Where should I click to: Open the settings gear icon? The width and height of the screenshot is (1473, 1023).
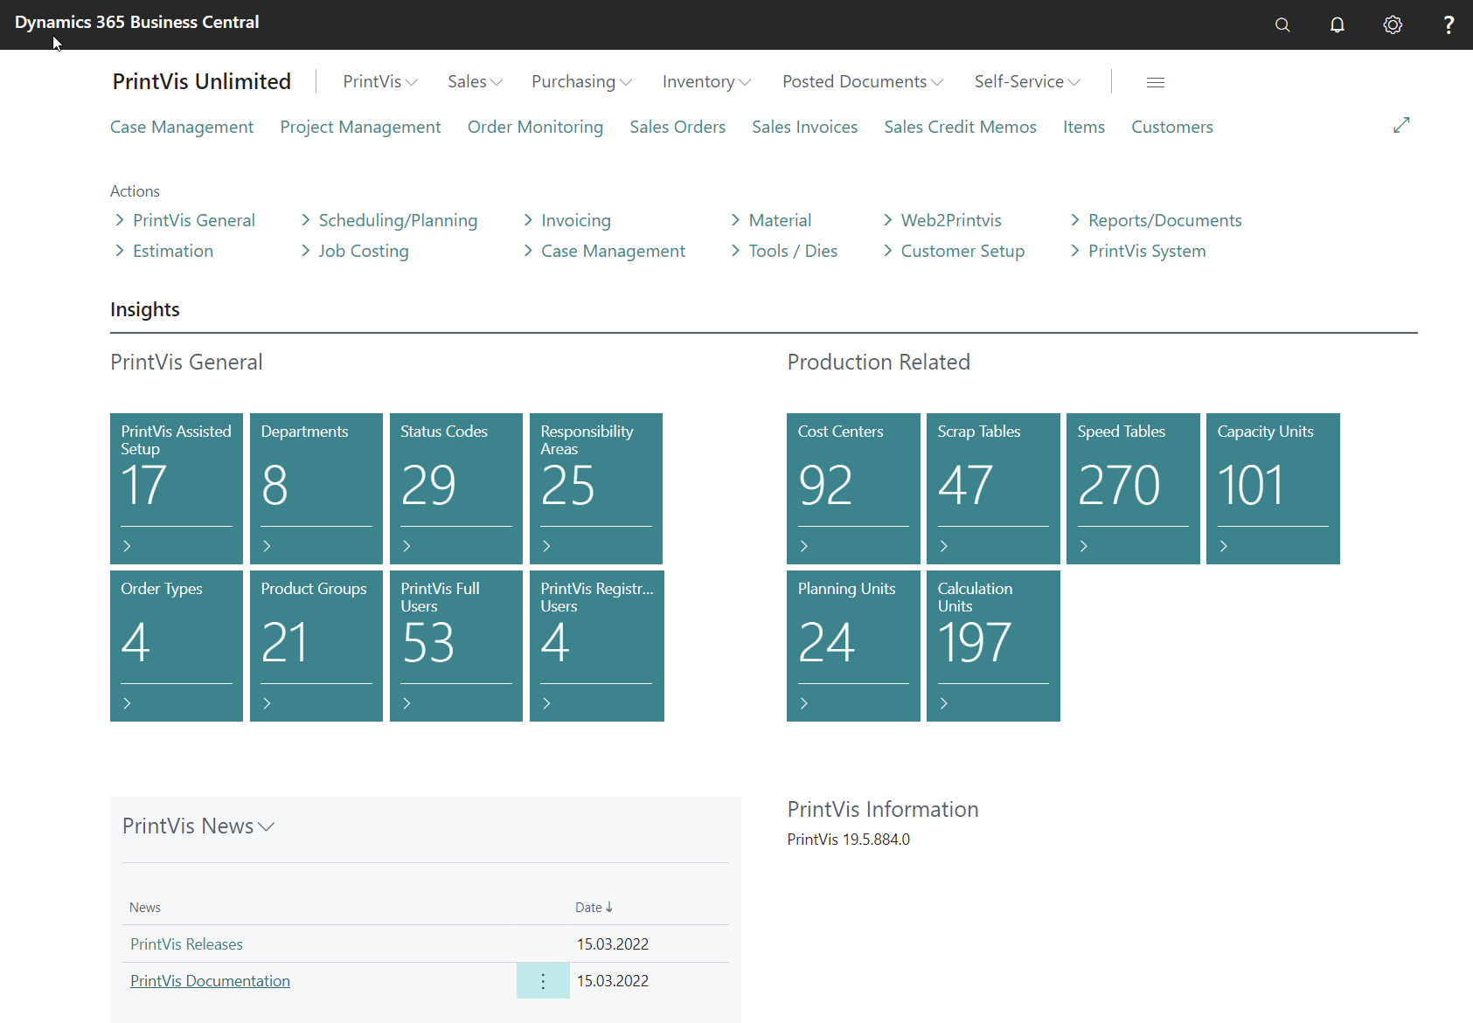(x=1393, y=24)
